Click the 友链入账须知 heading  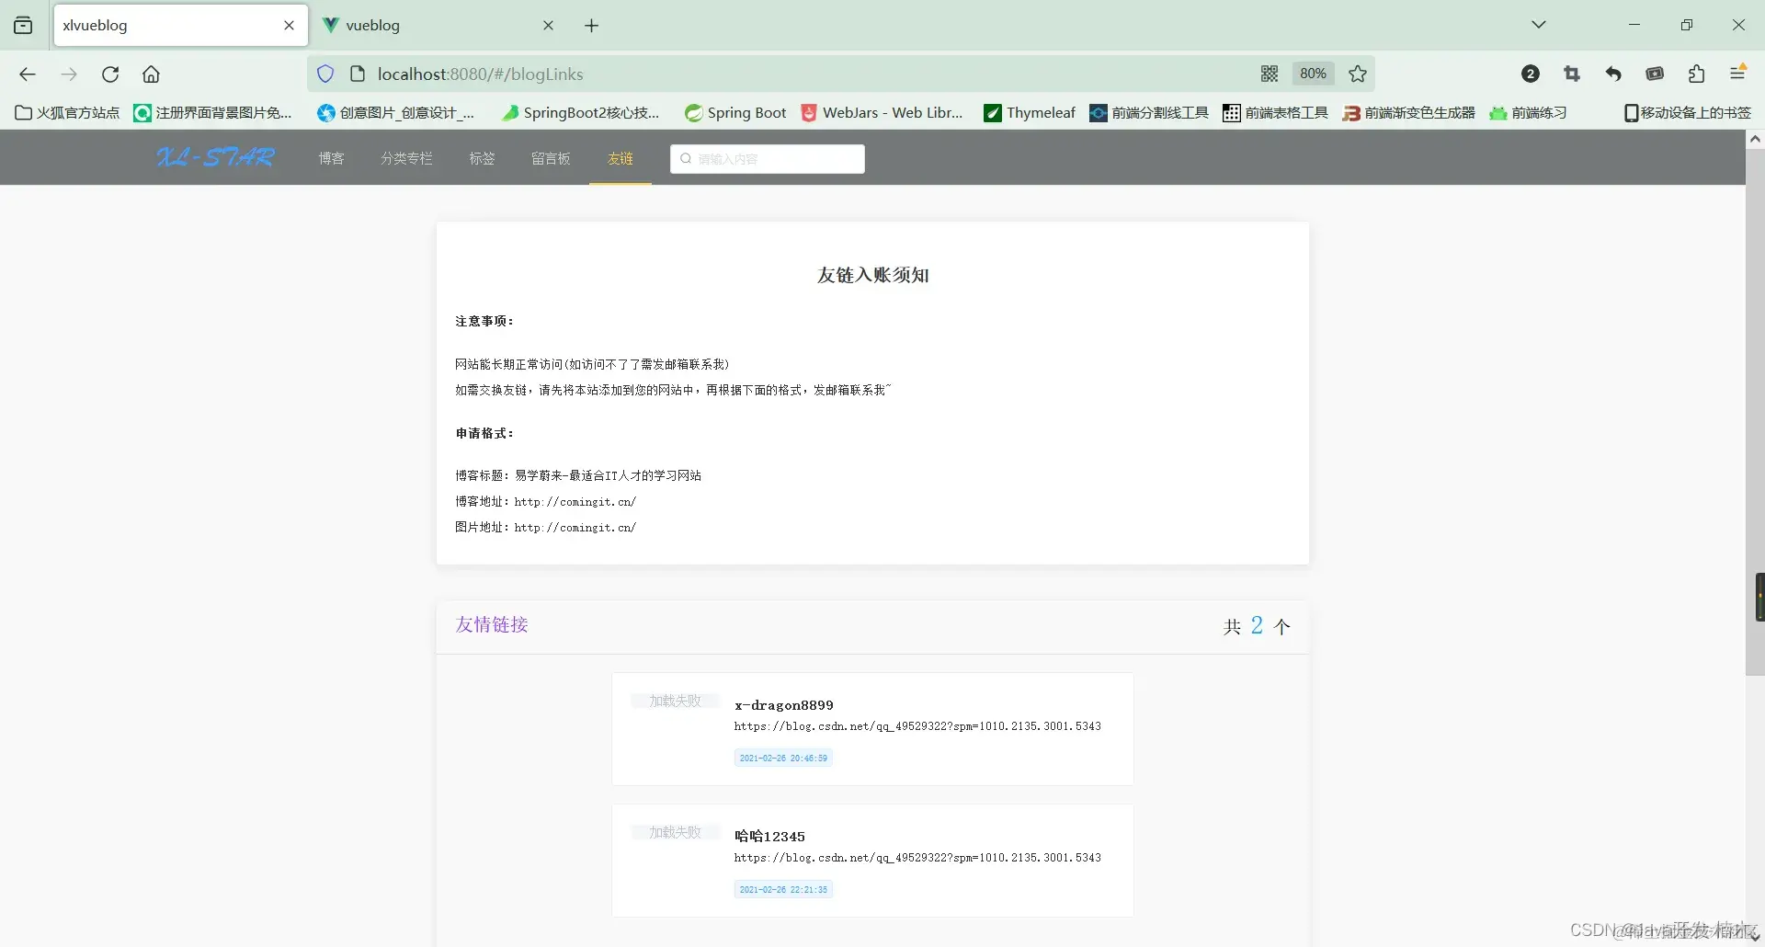click(873, 275)
